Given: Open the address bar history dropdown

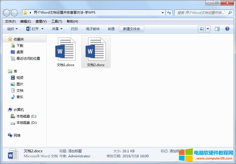Looking at the screenshot, I should (x=162, y=13).
